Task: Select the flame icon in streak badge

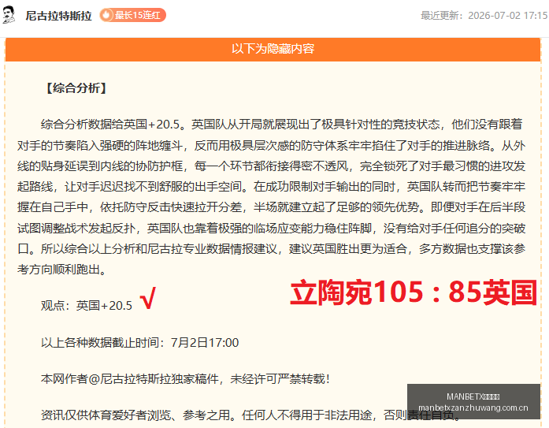Action: [106, 15]
